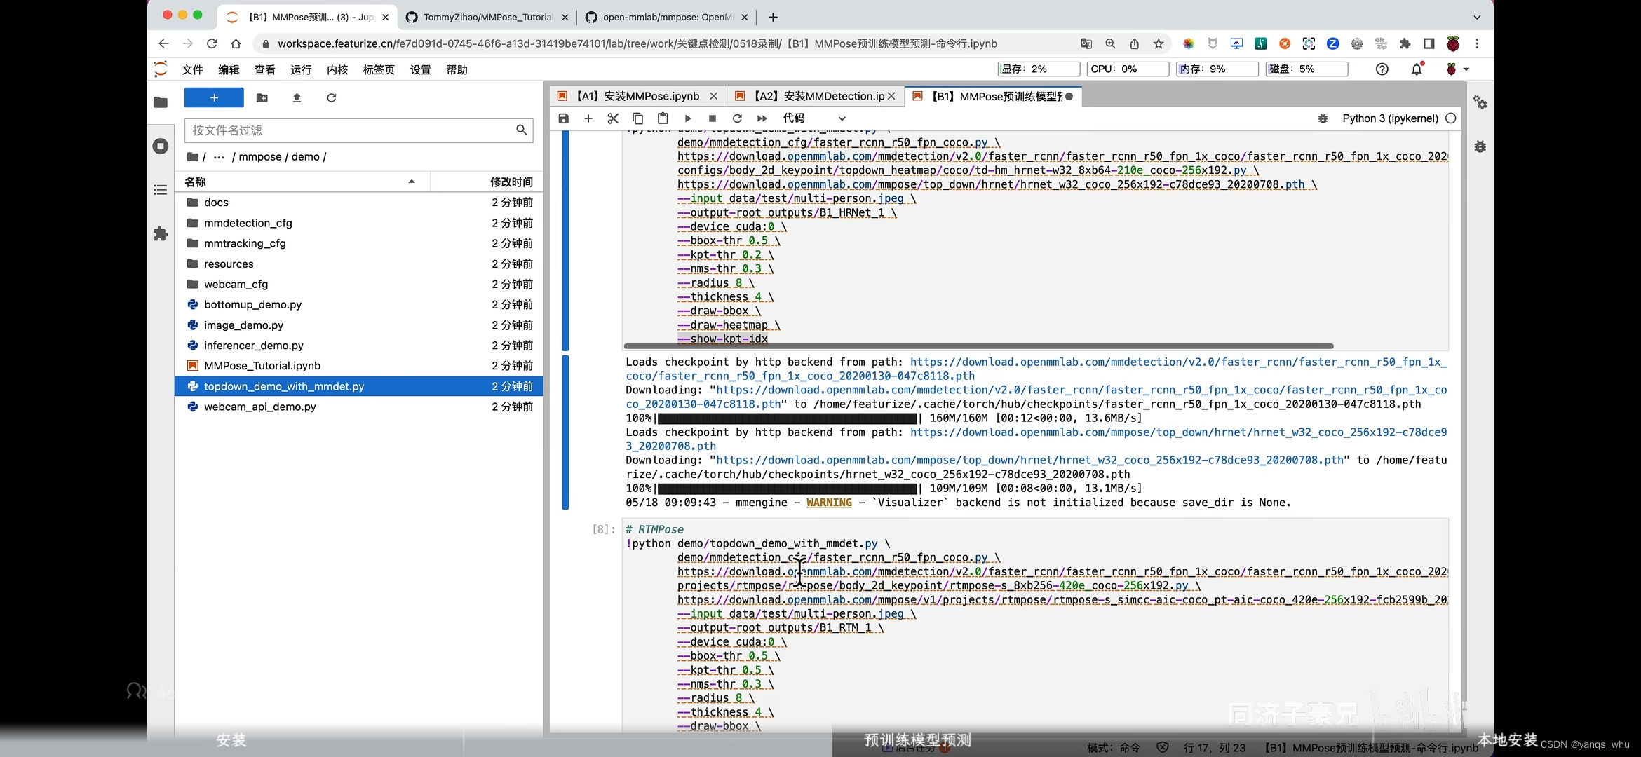The width and height of the screenshot is (1641, 757).
Task: Click the upload files icon
Action: coord(297,97)
